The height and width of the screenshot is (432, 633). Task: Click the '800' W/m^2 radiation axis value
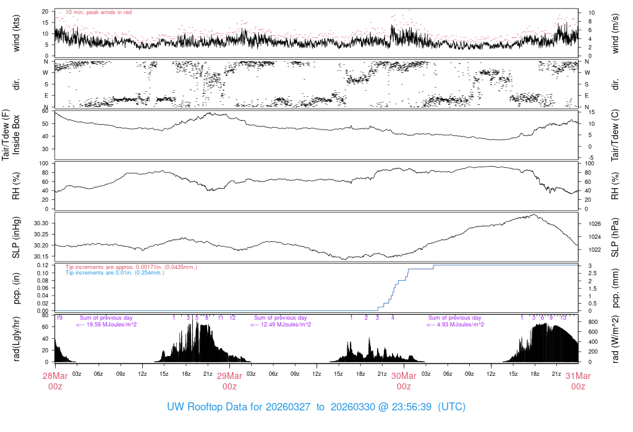click(593, 322)
